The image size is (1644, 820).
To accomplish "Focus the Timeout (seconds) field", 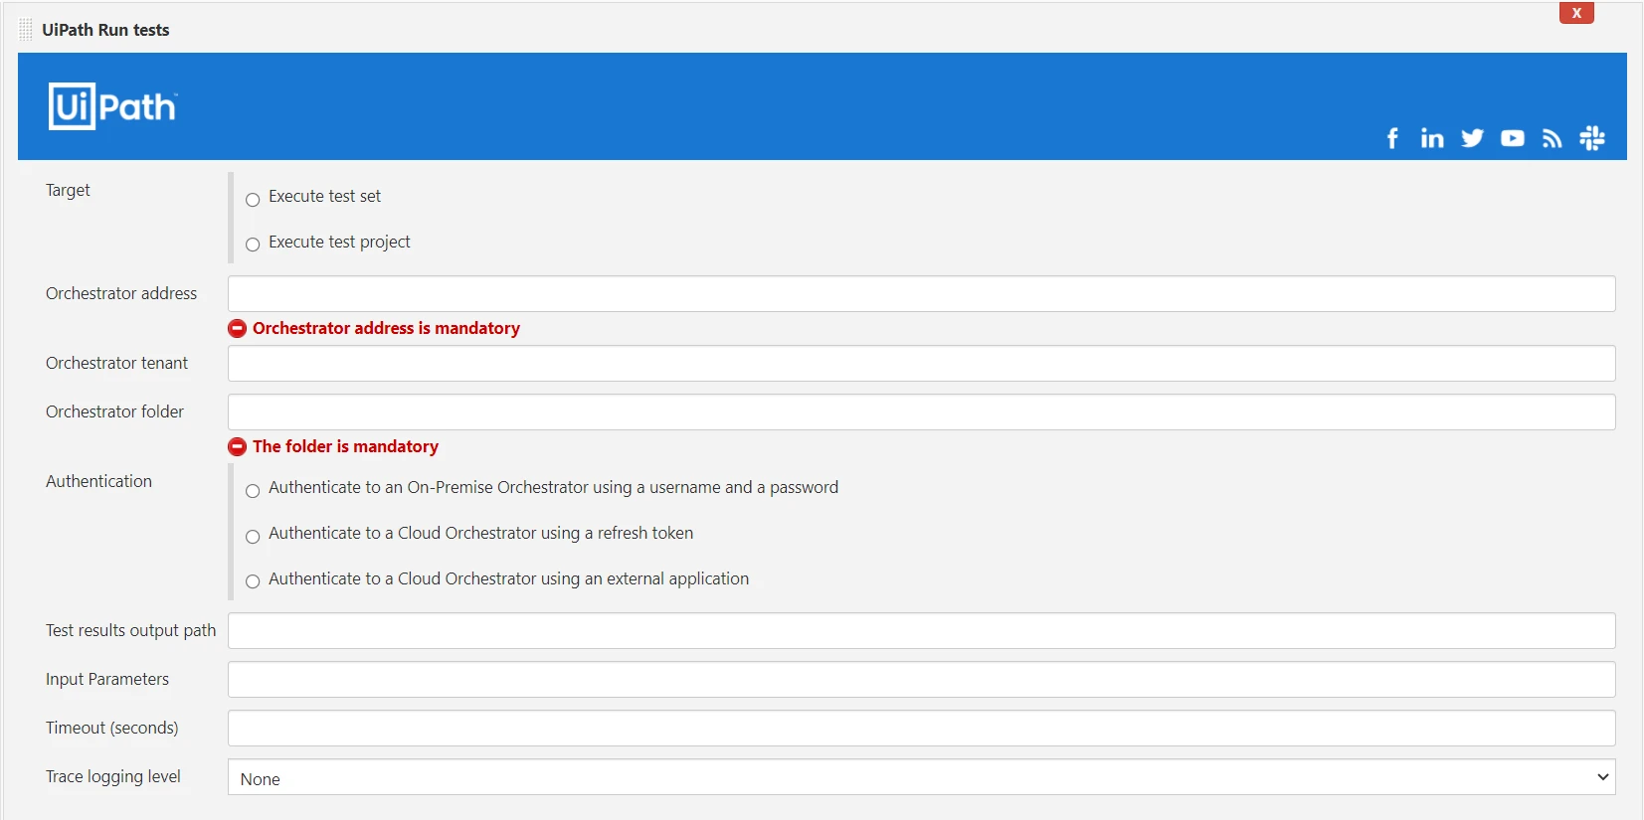I will (x=921, y=729).
